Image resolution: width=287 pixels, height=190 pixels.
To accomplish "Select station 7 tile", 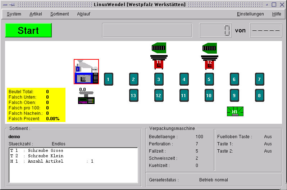I will [260, 79].
